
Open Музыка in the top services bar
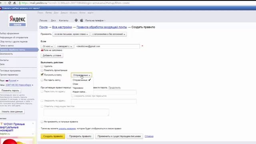[x=74, y=12]
